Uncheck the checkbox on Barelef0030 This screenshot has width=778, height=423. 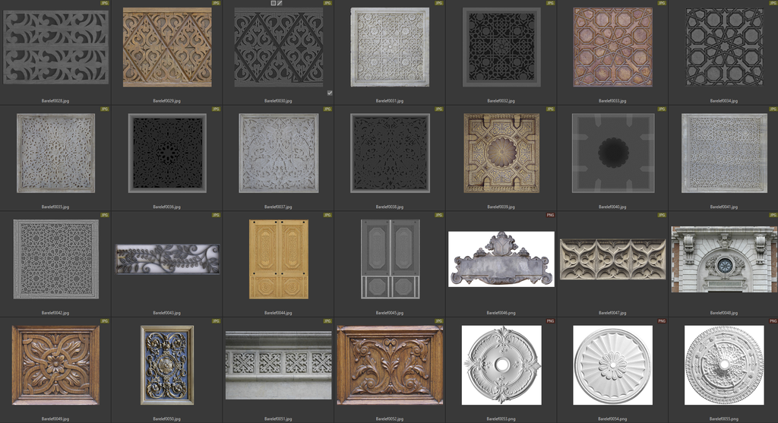click(x=330, y=93)
